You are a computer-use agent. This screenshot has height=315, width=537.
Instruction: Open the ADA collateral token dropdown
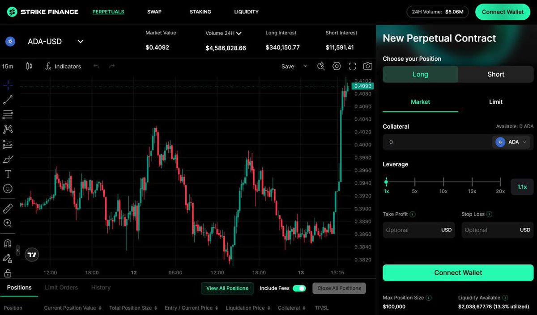pyautogui.click(x=512, y=142)
